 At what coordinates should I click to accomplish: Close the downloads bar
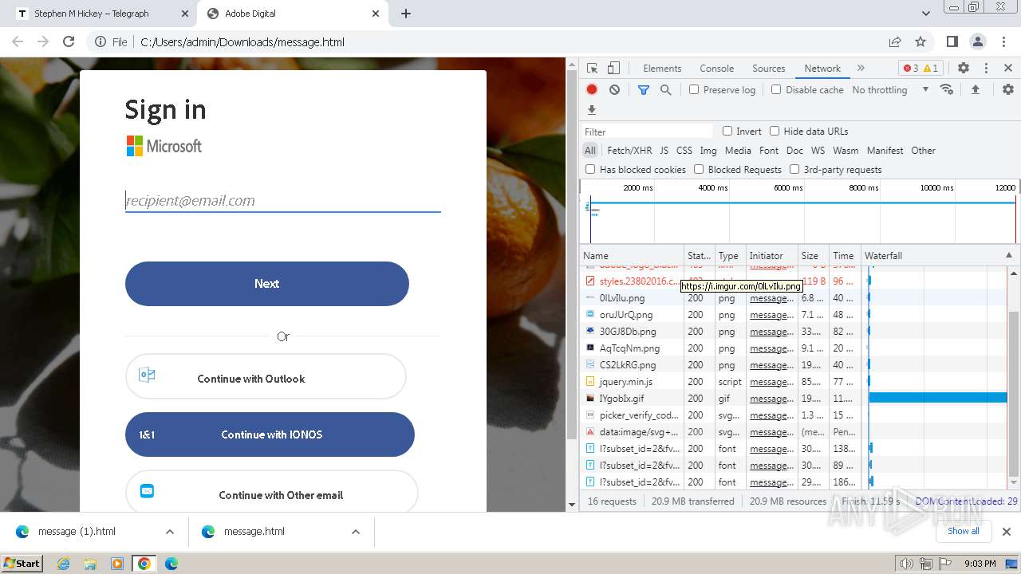click(1007, 532)
